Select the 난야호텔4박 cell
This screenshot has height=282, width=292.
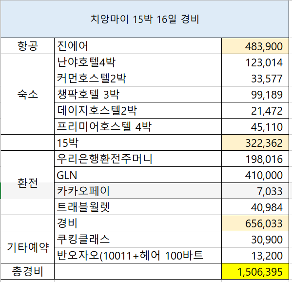coord(138,62)
